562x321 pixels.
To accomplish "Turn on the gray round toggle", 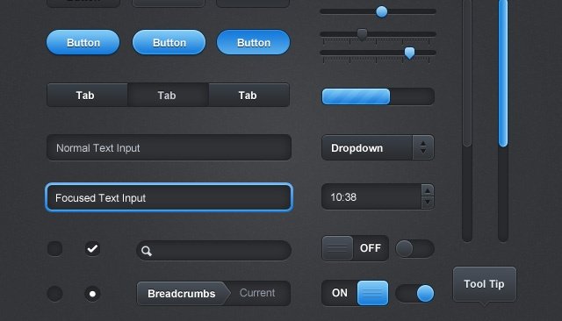I will [x=415, y=249].
